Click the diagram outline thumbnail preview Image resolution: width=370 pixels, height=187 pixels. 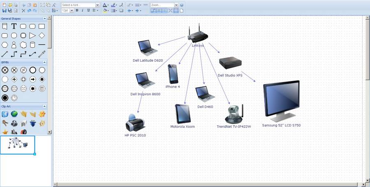(x=17, y=145)
